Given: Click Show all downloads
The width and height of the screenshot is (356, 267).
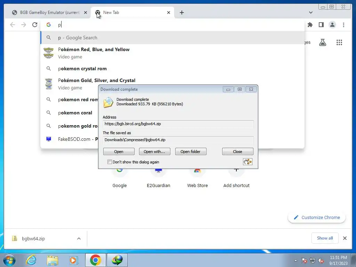Looking at the screenshot, I should pos(325,238).
